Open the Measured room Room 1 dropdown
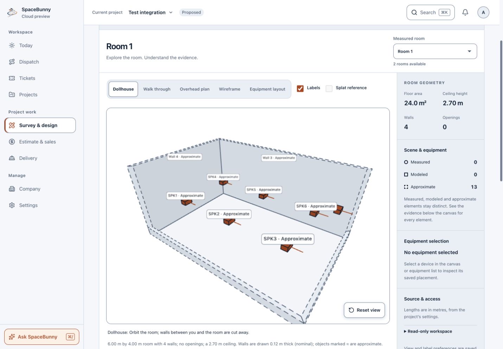The image size is (503, 349). click(x=435, y=51)
